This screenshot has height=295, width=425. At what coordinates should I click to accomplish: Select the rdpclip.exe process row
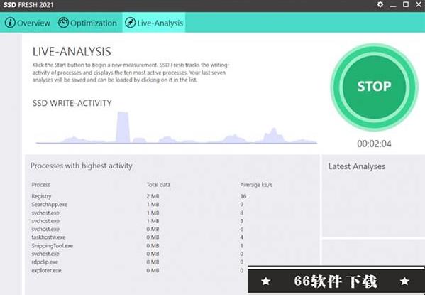click(x=139, y=262)
